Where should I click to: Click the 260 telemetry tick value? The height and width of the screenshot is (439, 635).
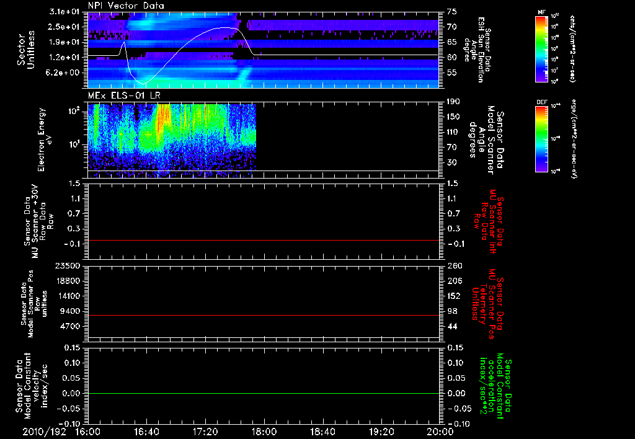(x=455, y=265)
